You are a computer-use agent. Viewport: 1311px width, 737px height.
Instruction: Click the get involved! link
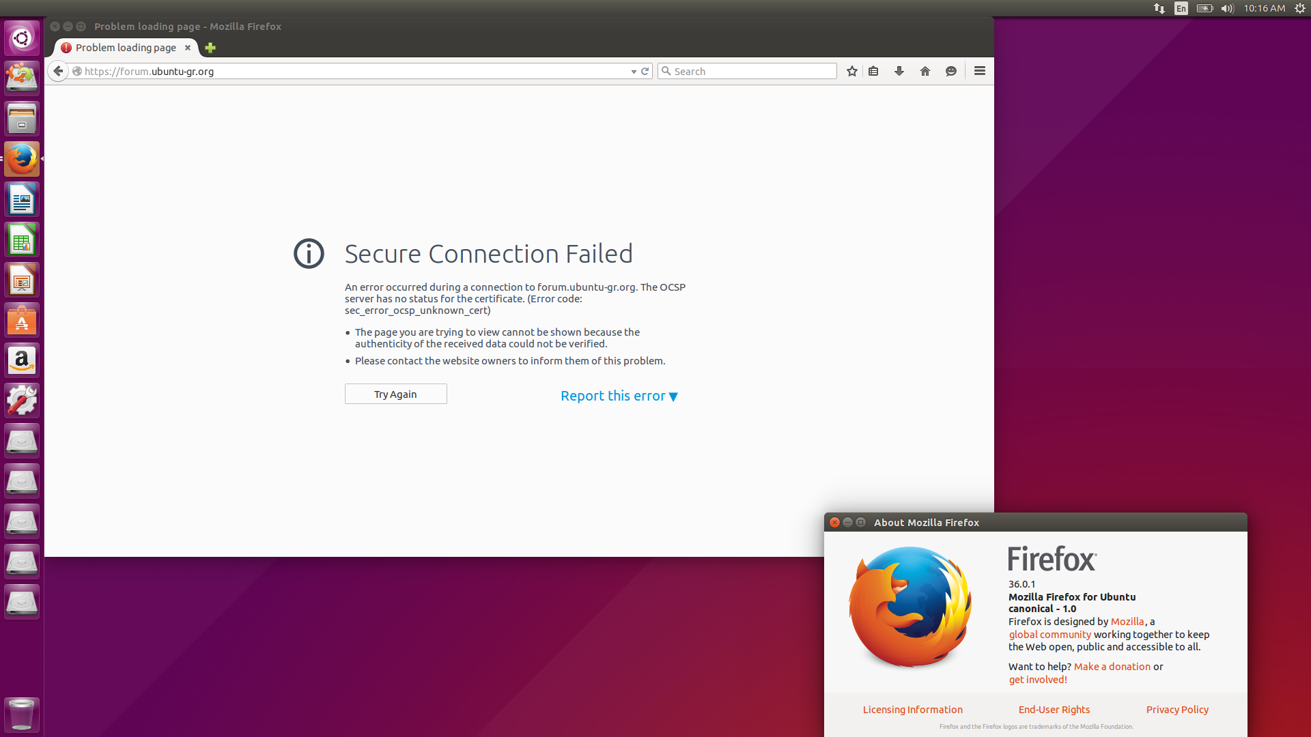[x=1038, y=680]
